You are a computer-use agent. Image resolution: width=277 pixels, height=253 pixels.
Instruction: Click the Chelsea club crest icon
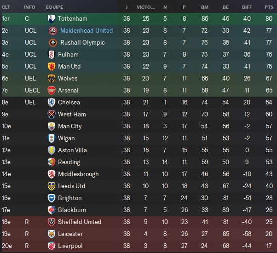(52, 102)
